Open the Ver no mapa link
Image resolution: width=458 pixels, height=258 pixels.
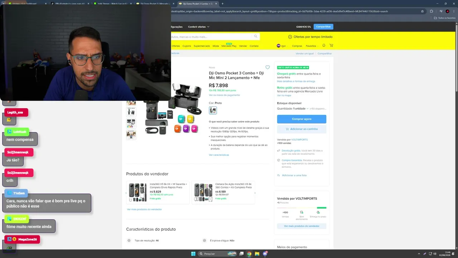tap(284, 95)
